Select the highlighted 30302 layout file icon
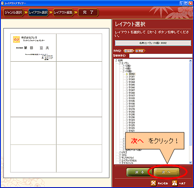Screen dimensions: 194x188 pos(127,74)
